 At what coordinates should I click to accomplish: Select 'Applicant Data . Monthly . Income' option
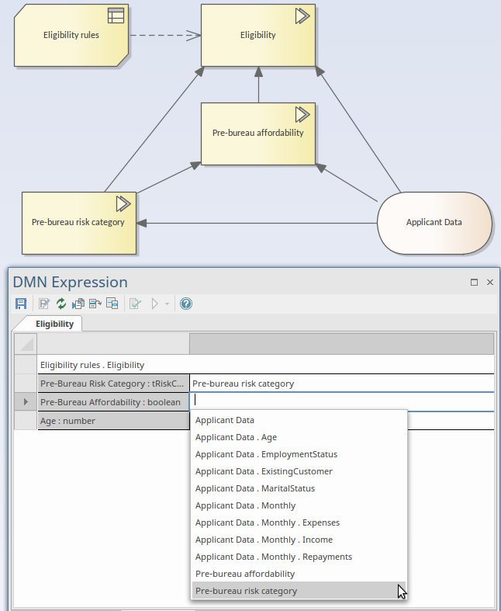(264, 540)
